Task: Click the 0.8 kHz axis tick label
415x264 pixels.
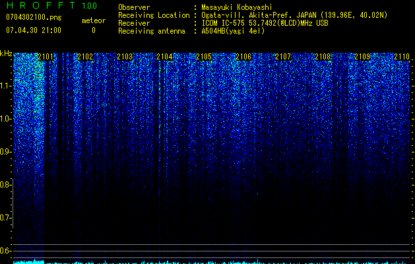Action: coord(5,185)
